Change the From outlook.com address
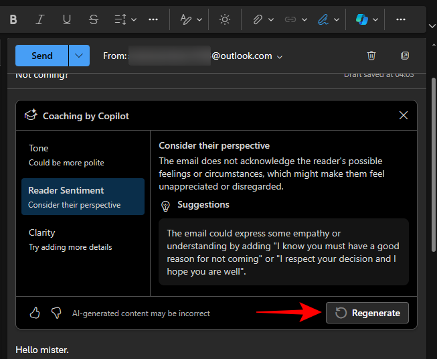The width and height of the screenshot is (437, 359). tap(192, 56)
